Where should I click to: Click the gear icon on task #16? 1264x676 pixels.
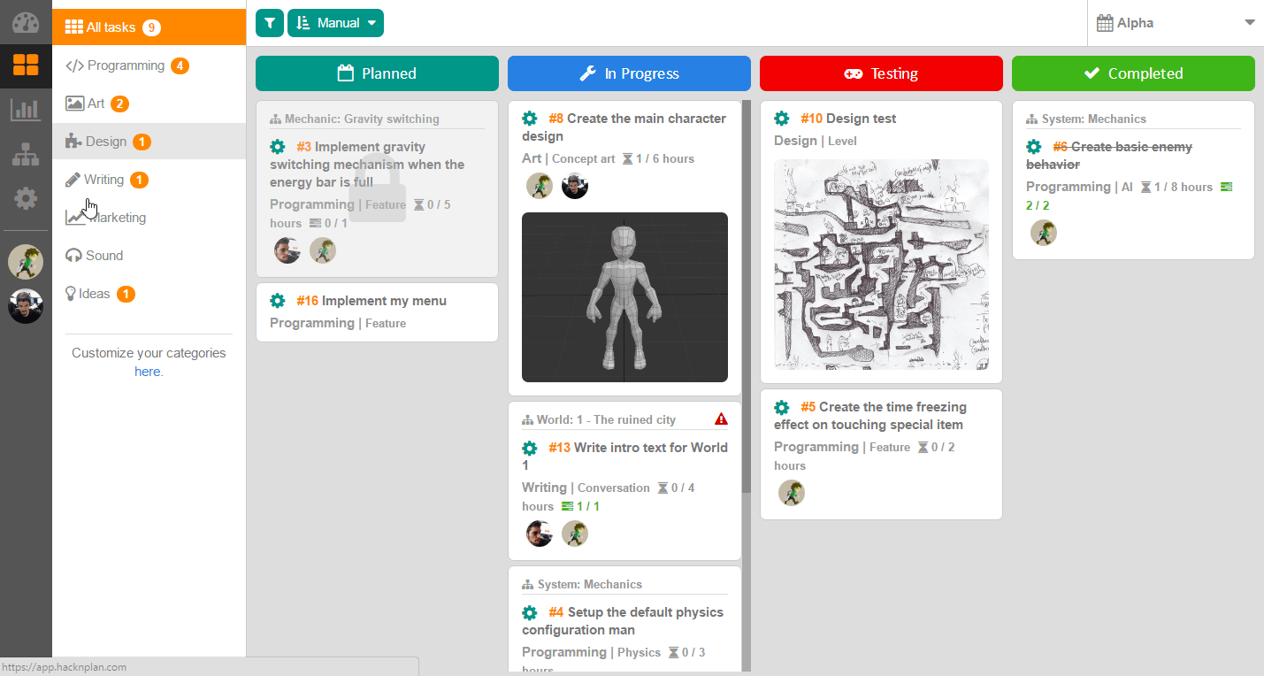(278, 301)
